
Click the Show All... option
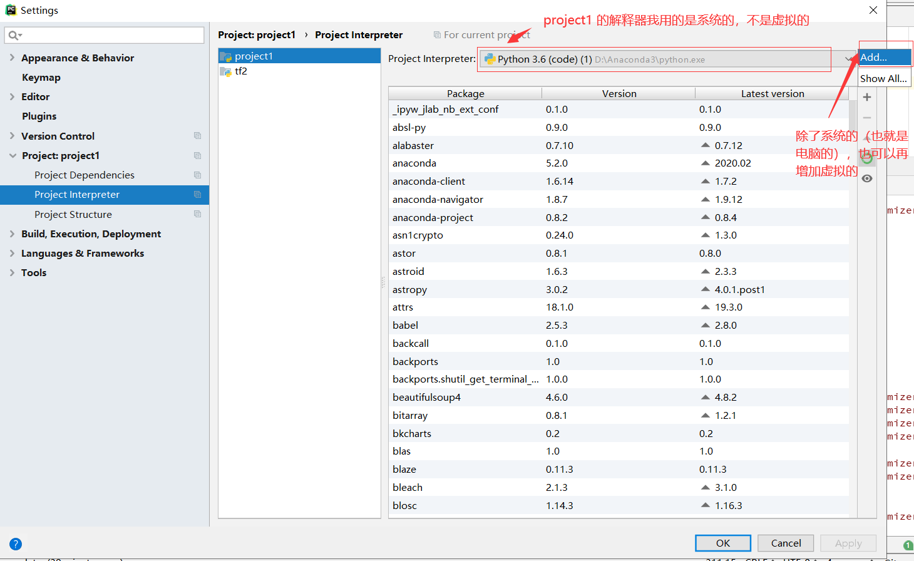(883, 78)
